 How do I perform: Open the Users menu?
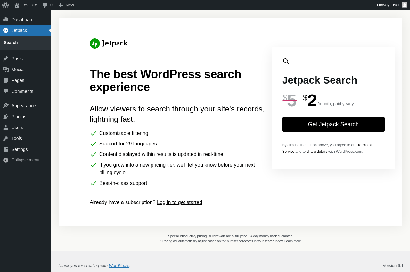(x=26, y=128)
